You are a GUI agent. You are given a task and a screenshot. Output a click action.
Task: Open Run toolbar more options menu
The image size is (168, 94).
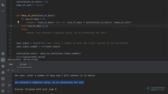tap(18, 70)
